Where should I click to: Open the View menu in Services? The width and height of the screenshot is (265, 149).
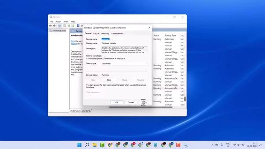[x=66, y=22]
